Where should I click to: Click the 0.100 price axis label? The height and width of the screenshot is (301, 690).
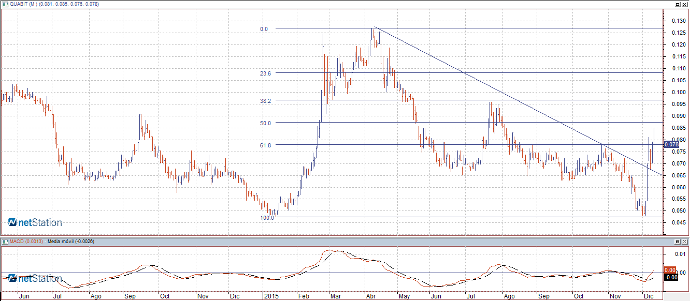click(x=679, y=92)
